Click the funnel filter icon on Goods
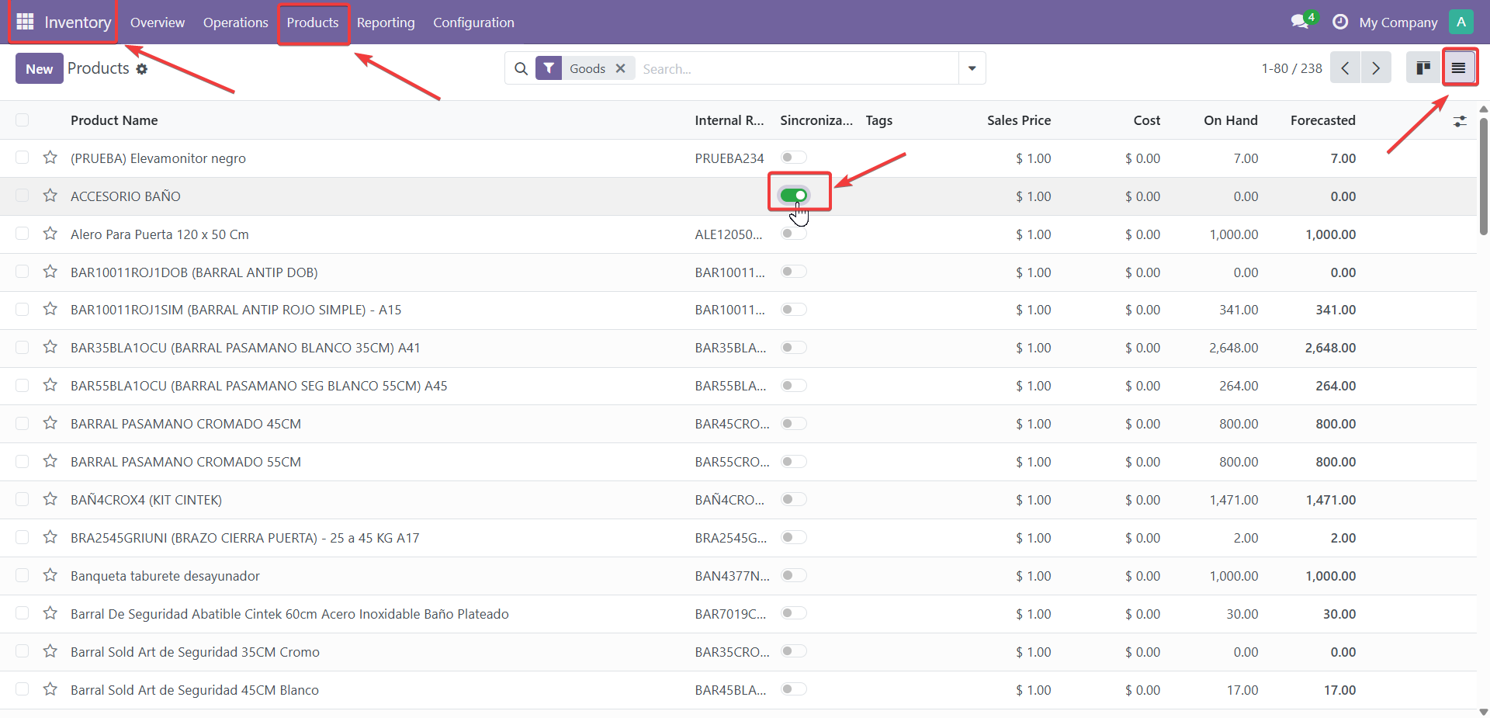Image resolution: width=1490 pixels, height=718 pixels. click(x=549, y=68)
